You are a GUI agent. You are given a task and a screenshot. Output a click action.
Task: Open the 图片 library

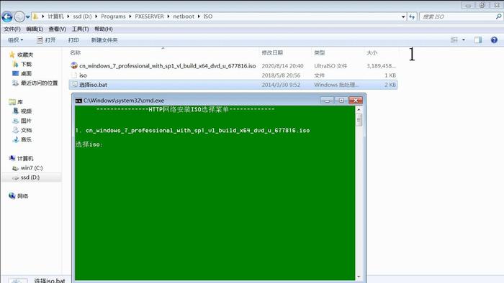(x=26, y=121)
